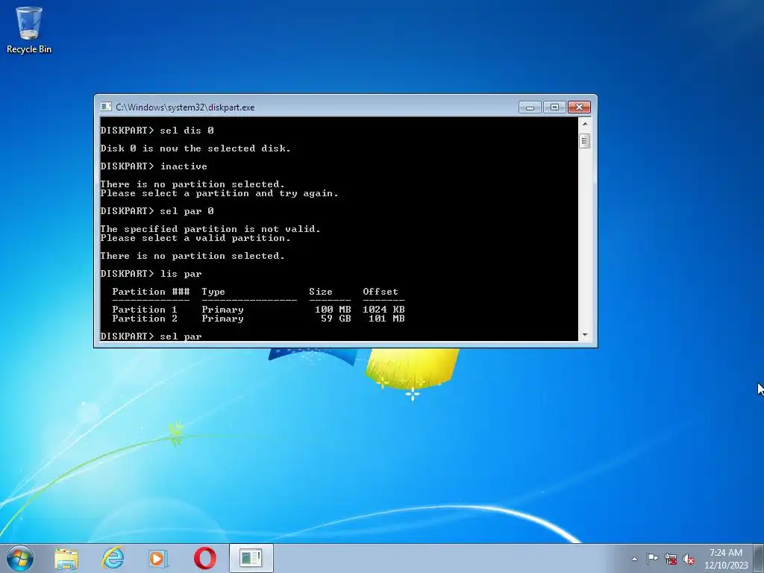Viewport: 764px width, 573px height.
Task: Click the 'sel par 0' command line
Action: (157, 211)
